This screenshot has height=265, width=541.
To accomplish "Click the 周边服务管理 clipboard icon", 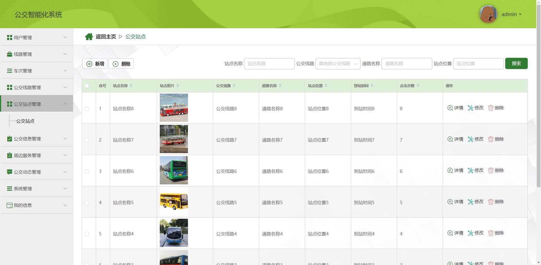I will (10, 155).
